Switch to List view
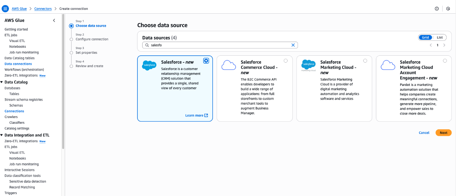The image size is (456, 196). (x=440, y=38)
